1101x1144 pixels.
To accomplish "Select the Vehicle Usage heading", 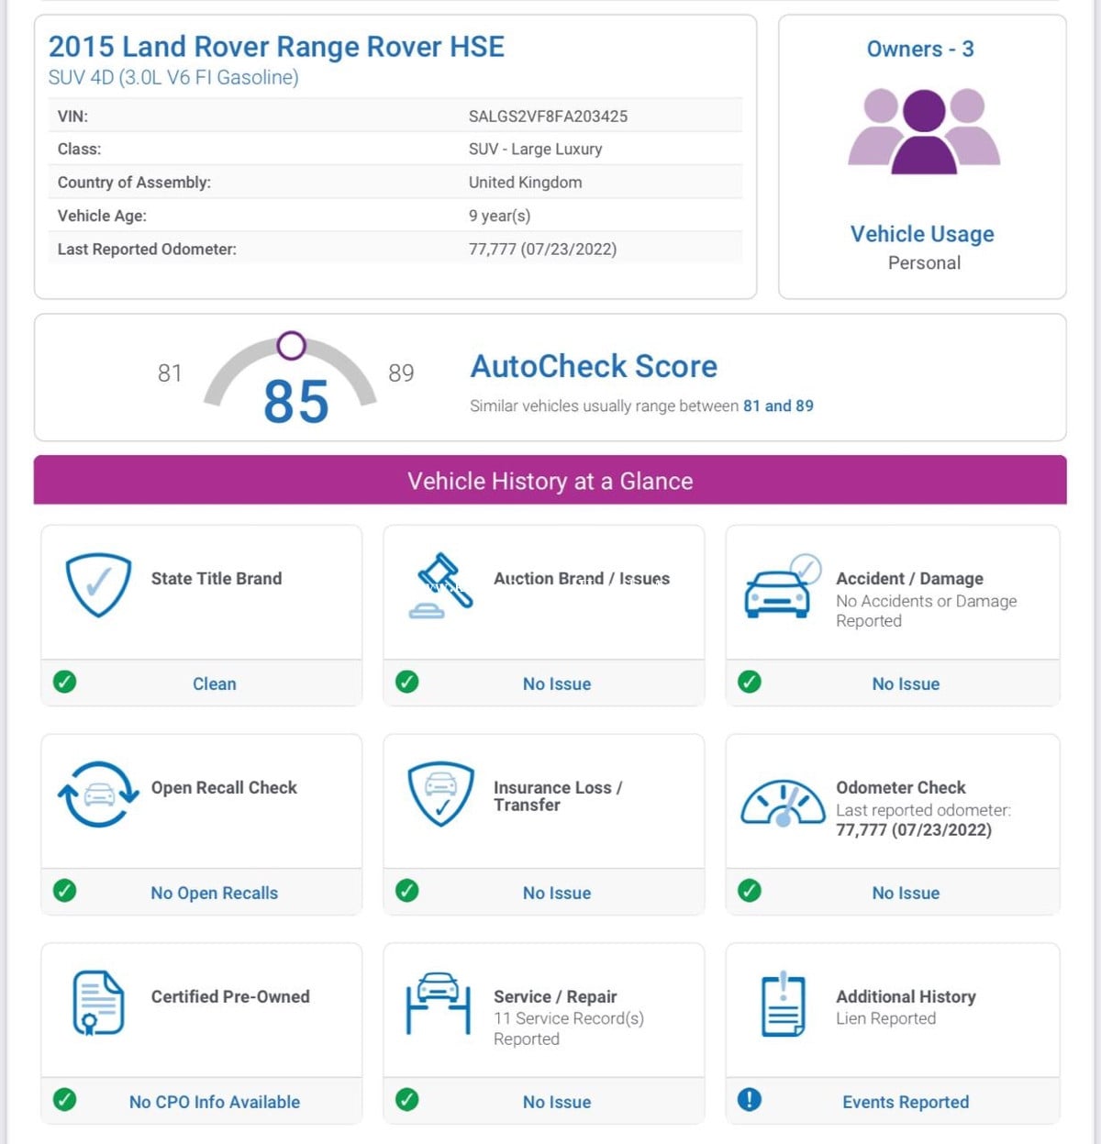I will (x=922, y=234).
